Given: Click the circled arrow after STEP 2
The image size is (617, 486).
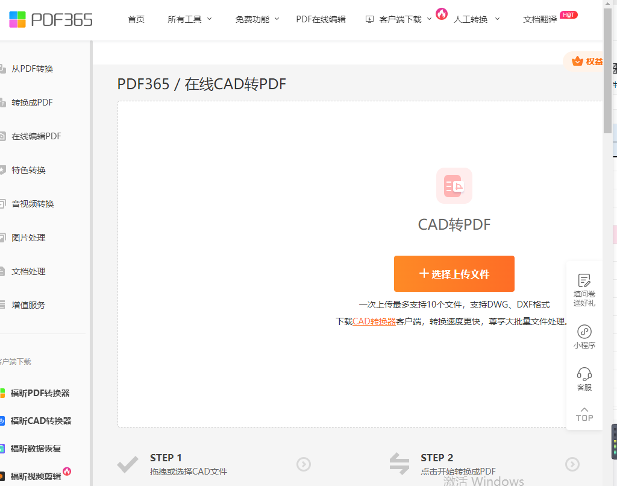Looking at the screenshot, I should (x=572, y=464).
